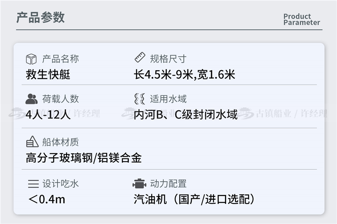Click the ruler icon next to 规格尺寸
337x224 pixels.
140,58
